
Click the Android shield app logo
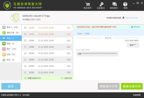[7, 5]
